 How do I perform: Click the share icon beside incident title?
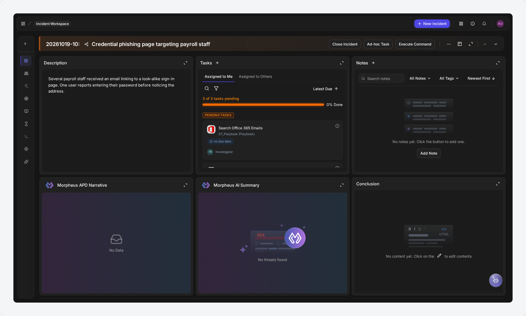pyautogui.click(x=86, y=44)
